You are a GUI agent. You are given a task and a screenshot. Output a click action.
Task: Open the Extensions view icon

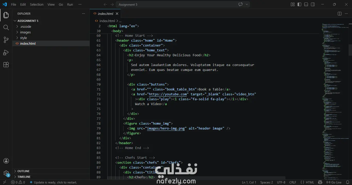(6, 65)
